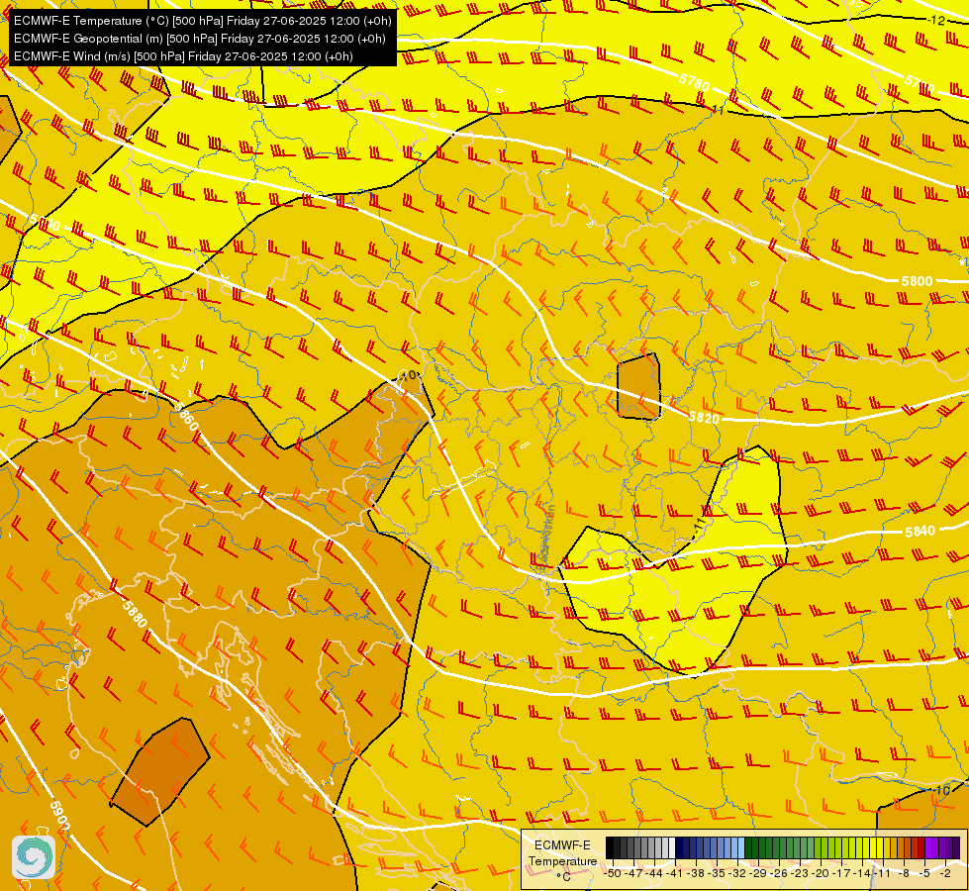Pick the white colorbar swatch before the blues

point(672,848)
